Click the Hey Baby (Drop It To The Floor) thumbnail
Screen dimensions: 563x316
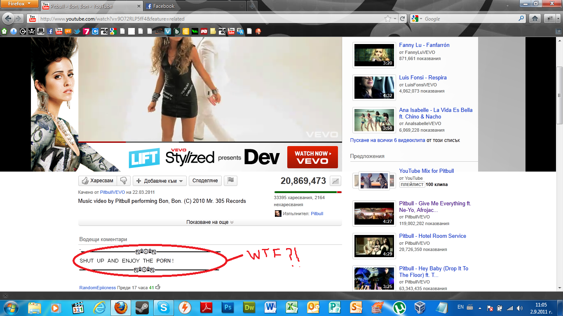coord(374,278)
